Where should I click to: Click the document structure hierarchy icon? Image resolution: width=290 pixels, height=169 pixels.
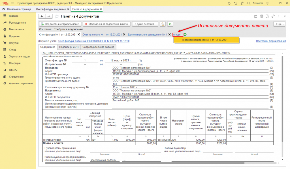pos(163,24)
